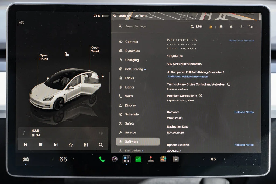Tap the charge port lightning bolt icon
Viewport: 276px width, 184px height.
103,77
